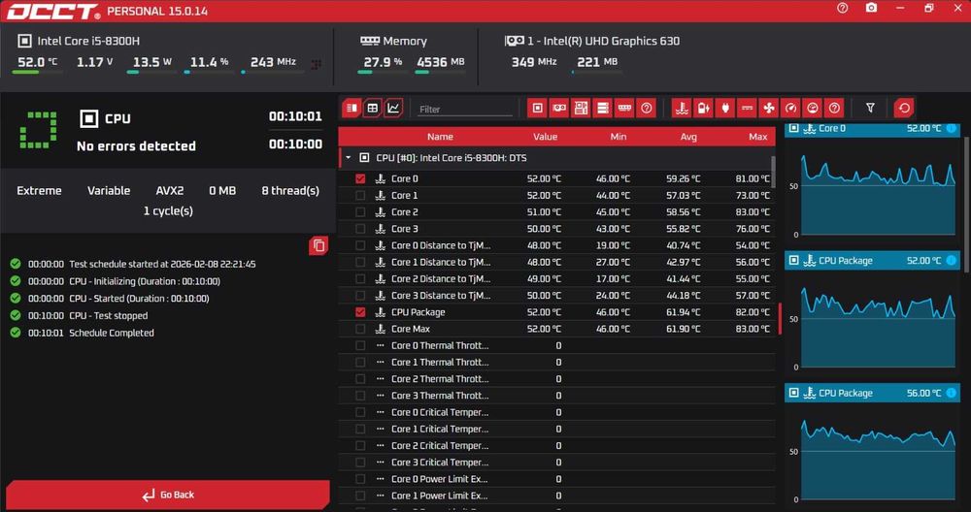
Task: Toggle motherboard sensors filter icon
Action: (x=581, y=109)
